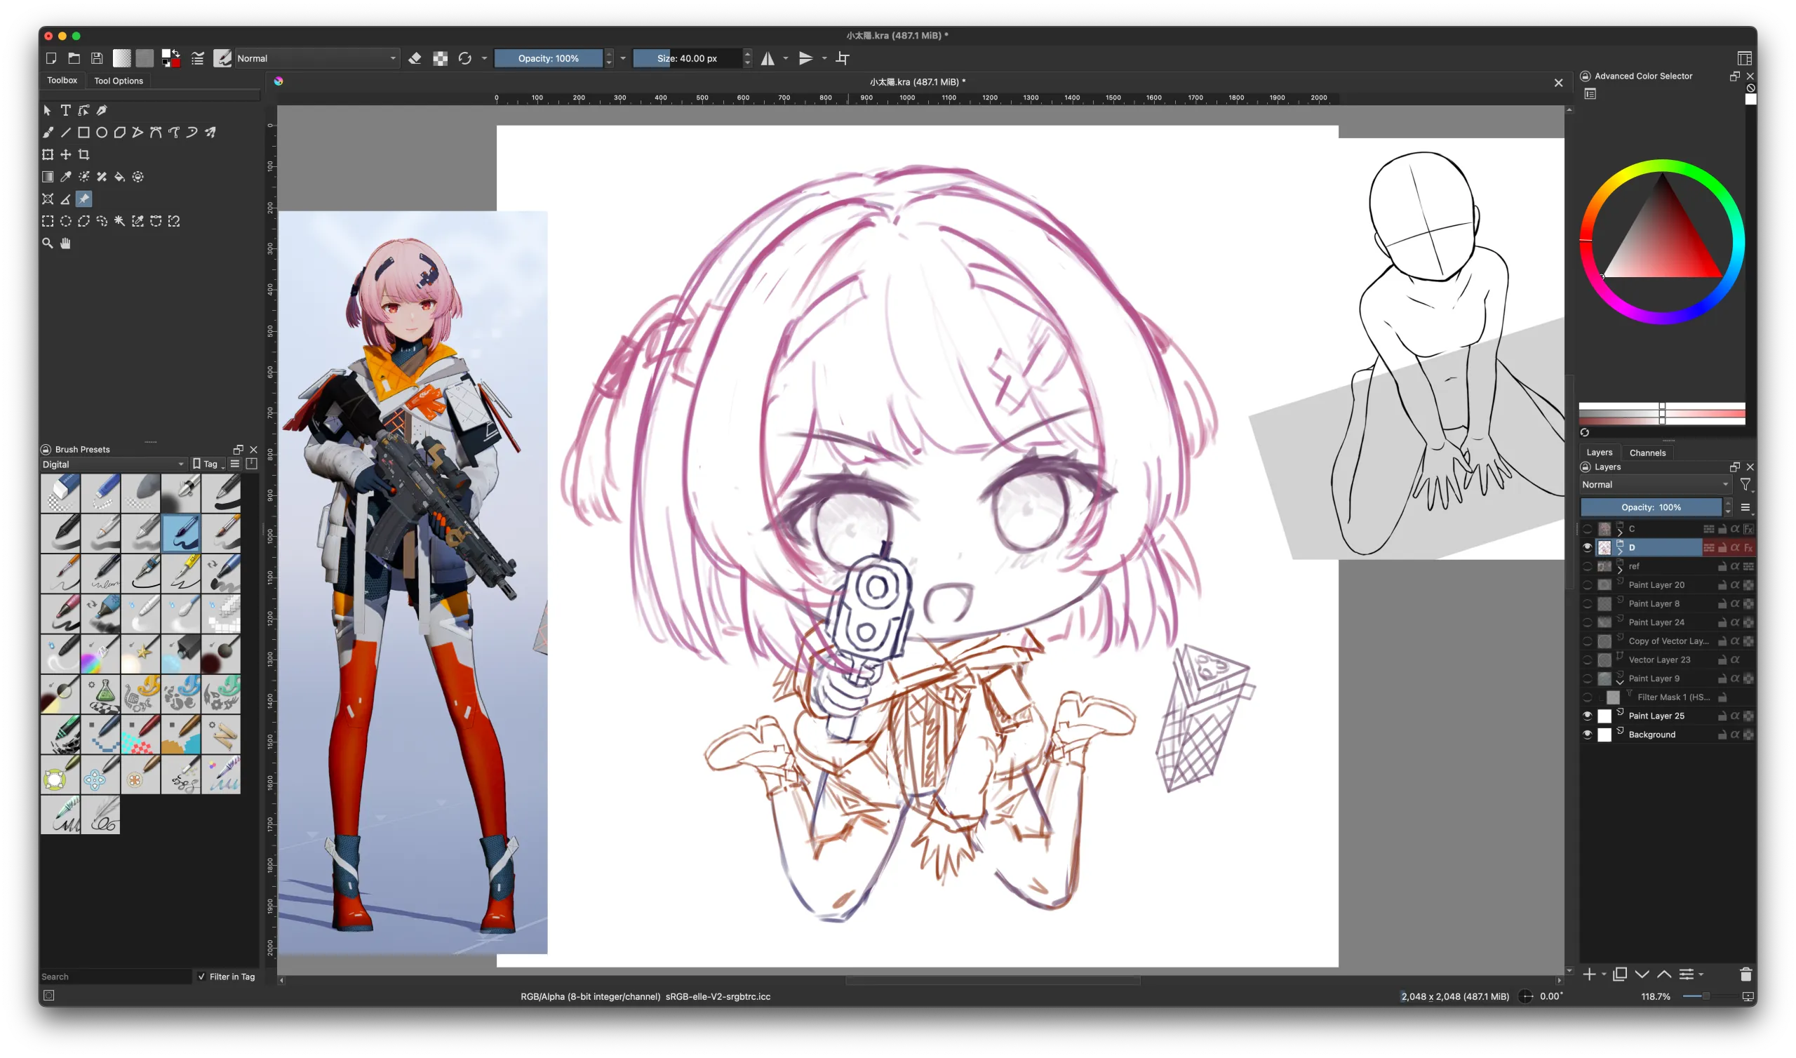Click the Tag button in Brush Presets
Image resolution: width=1796 pixels, height=1058 pixels.
(x=207, y=464)
